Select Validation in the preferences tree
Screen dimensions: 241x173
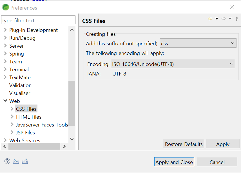(x=20, y=85)
